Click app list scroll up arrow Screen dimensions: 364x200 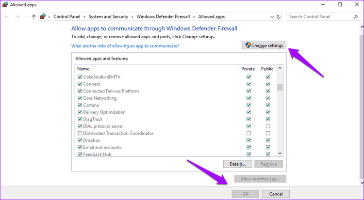click(280, 68)
